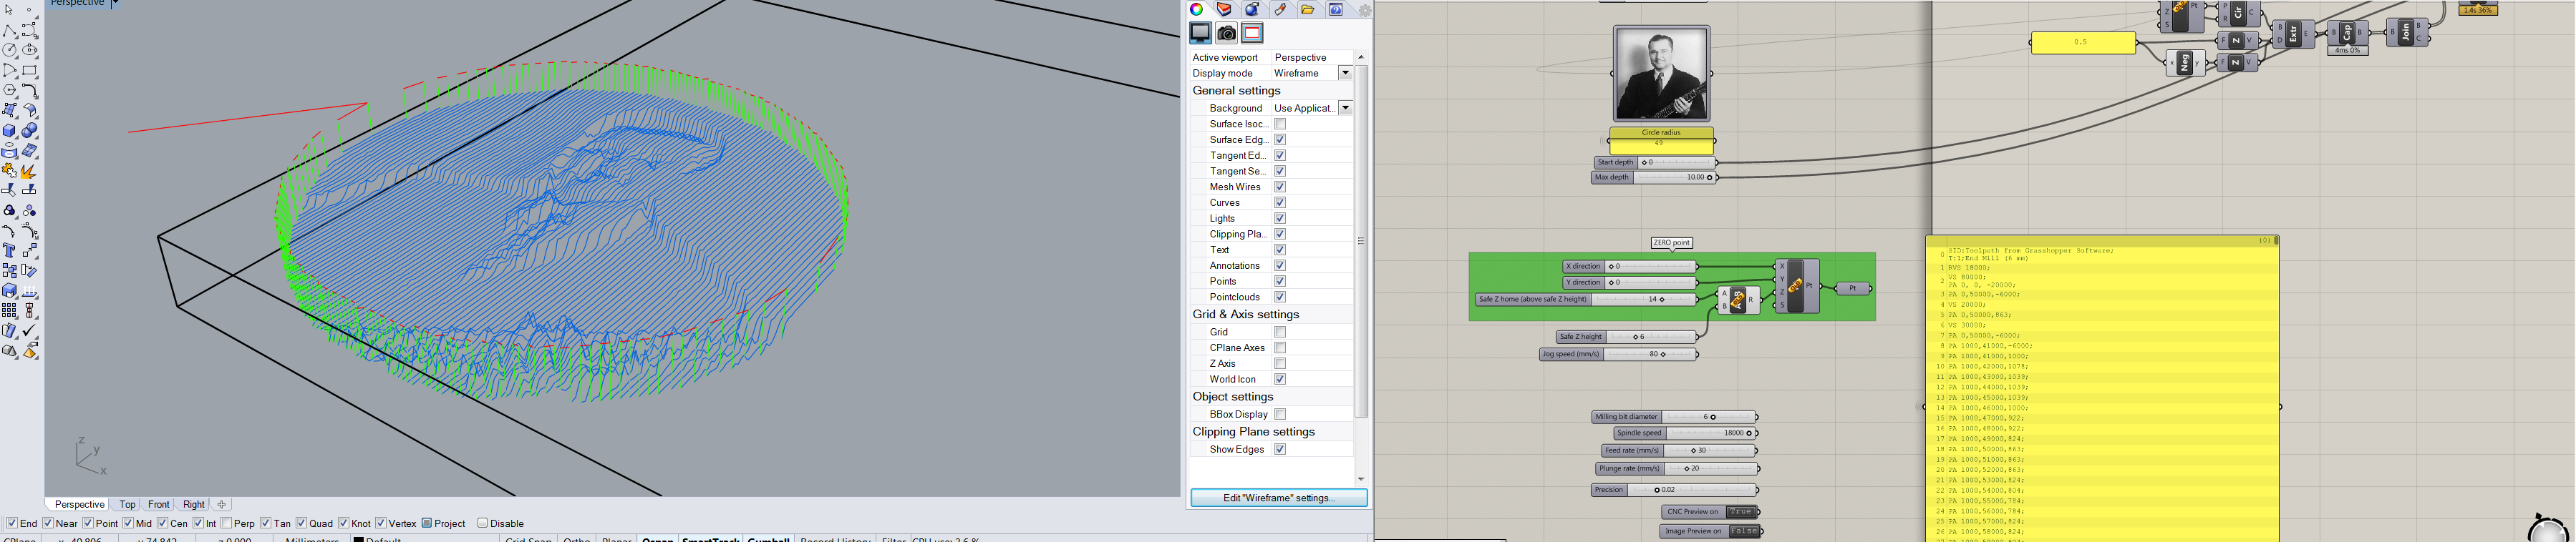Select the Perspective viewport tab
This screenshot has height=542, width=2576.
point(79,504)
